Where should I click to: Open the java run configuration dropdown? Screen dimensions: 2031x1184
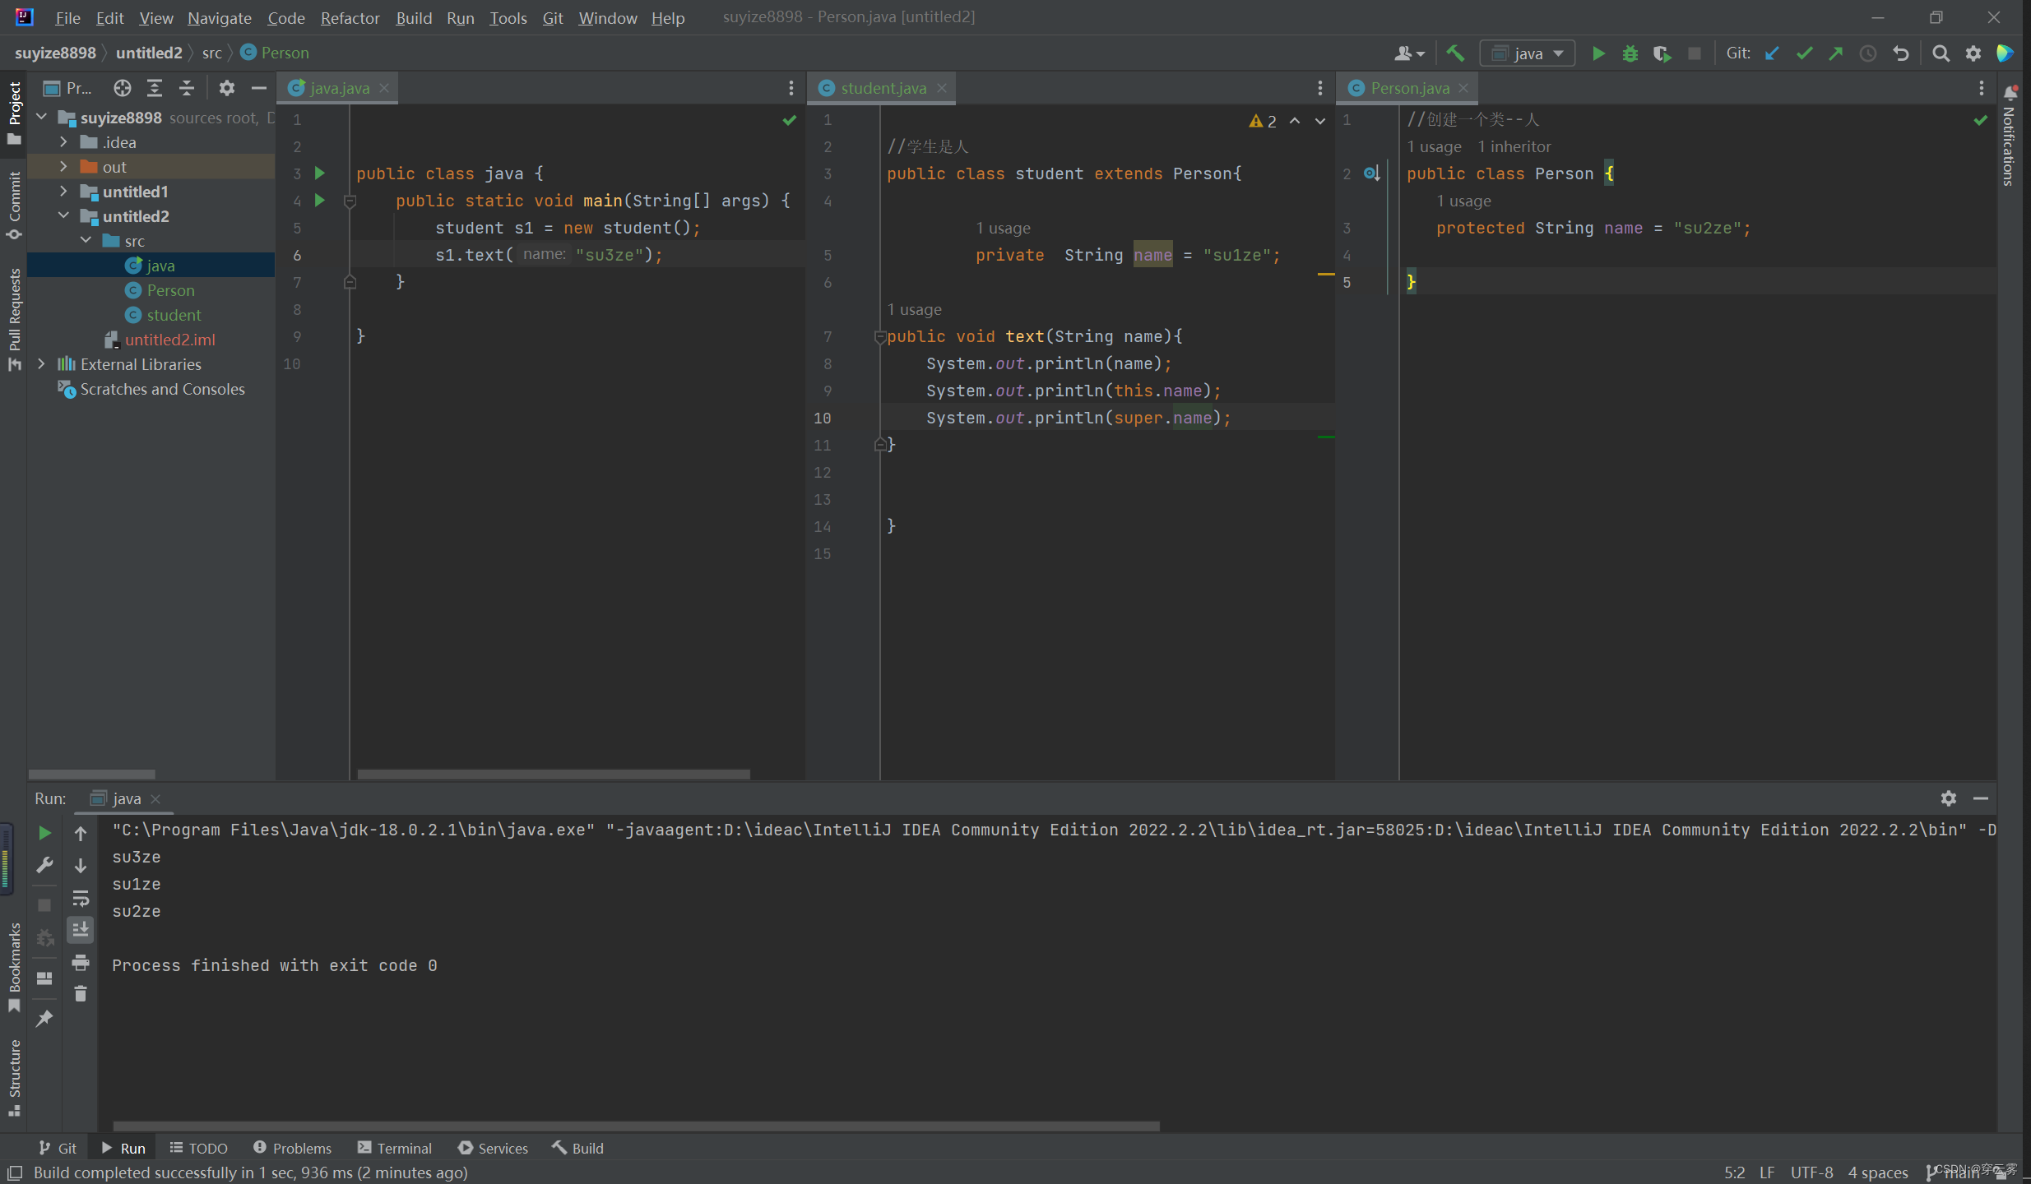1528,53
